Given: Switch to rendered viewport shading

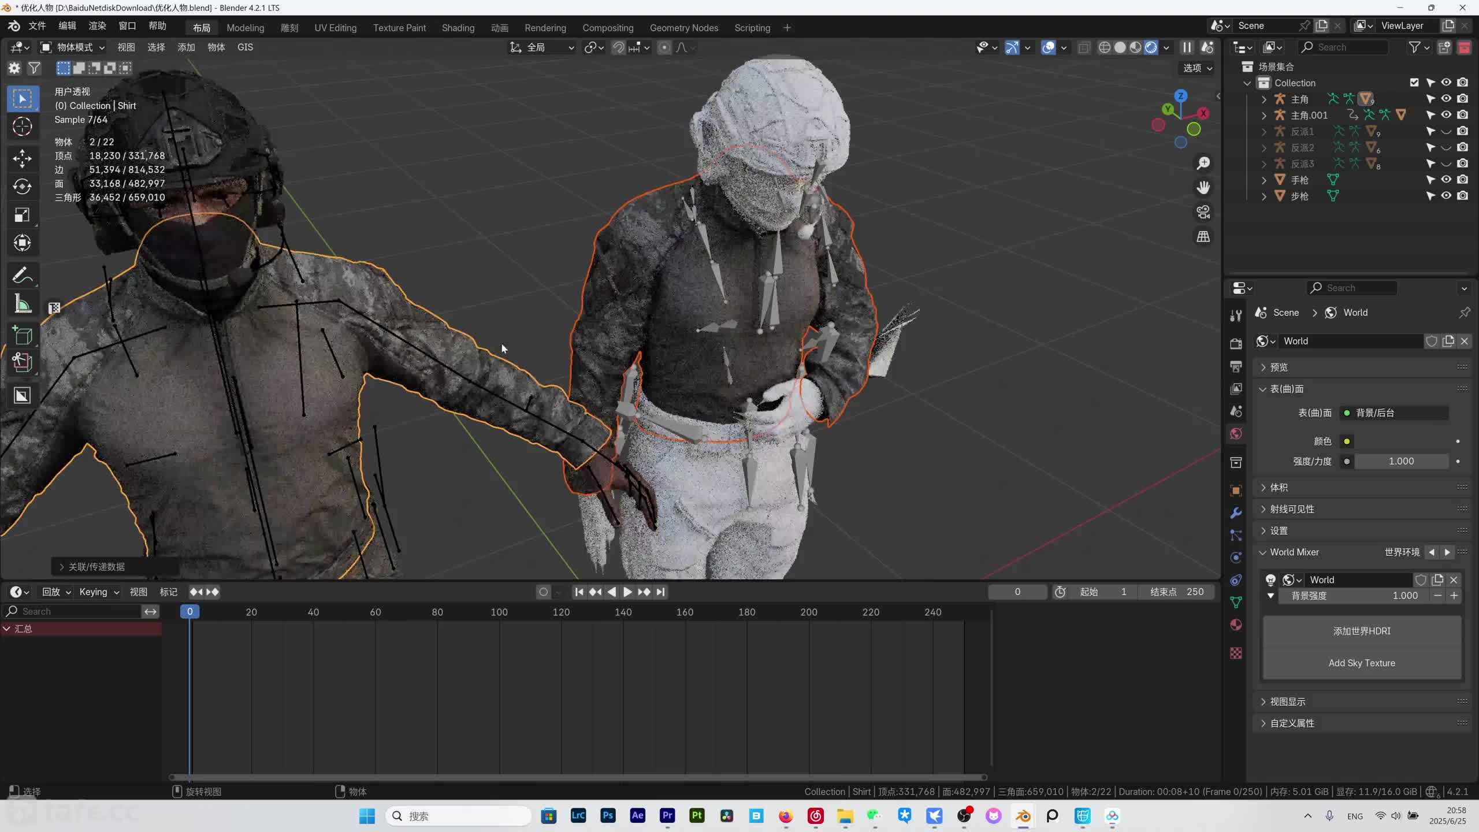Looking at the screenshot, I should point(1151,47).
